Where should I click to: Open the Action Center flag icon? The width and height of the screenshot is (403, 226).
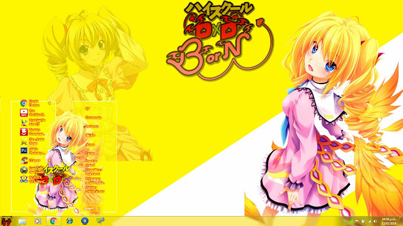357,221
